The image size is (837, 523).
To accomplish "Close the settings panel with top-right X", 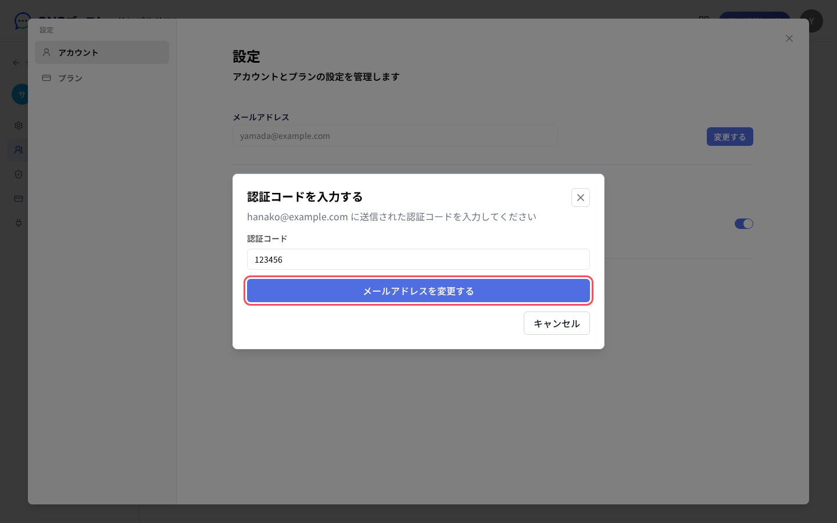I will point(789,38).
